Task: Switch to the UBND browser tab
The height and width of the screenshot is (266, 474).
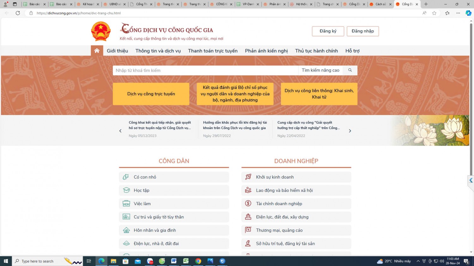Action: tap(115, 4)
